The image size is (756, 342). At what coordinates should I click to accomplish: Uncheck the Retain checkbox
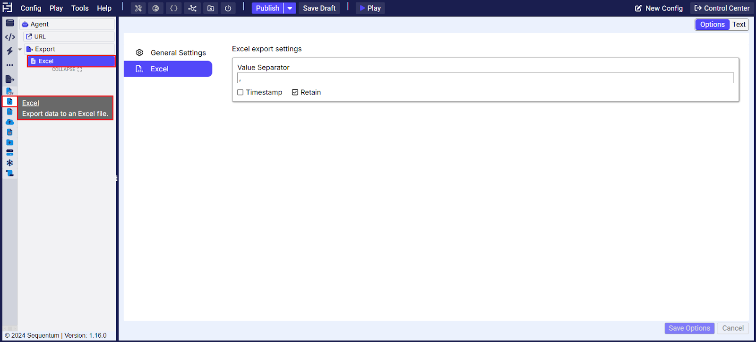point(295,92)
